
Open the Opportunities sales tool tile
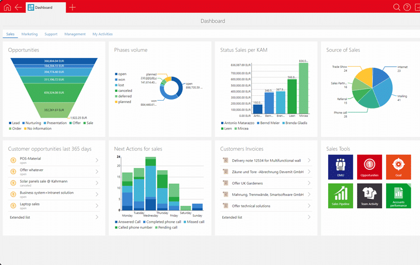[x=369, y=167]
